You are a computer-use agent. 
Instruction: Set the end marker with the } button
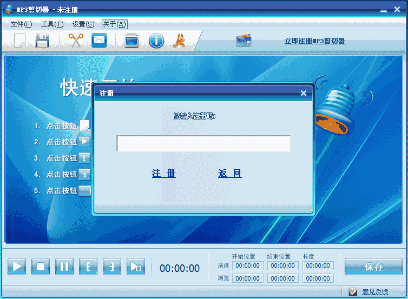112,267
